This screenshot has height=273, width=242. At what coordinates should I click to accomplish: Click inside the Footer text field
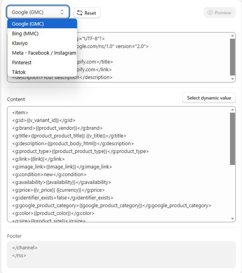click(121, 255)
